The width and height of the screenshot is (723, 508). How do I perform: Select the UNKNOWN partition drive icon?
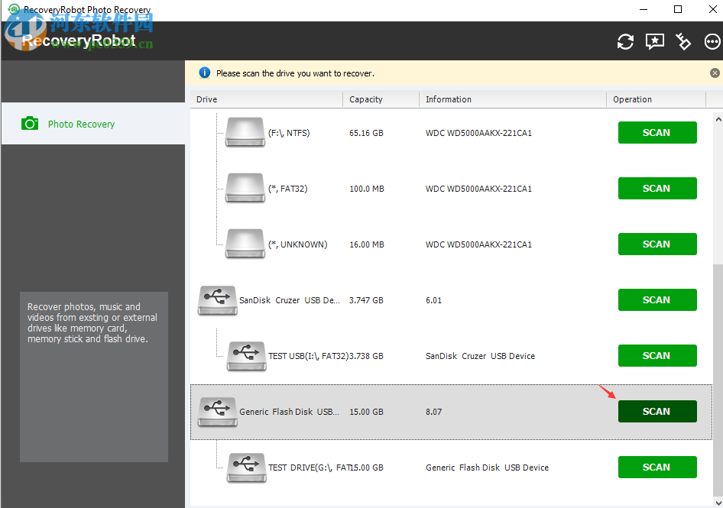(245, 244)
